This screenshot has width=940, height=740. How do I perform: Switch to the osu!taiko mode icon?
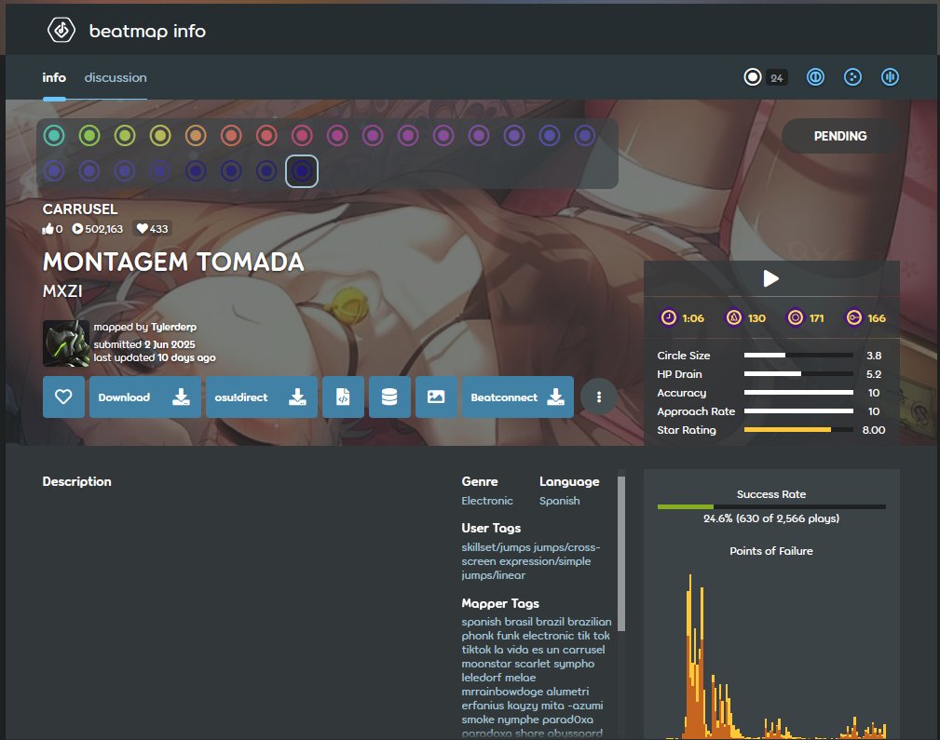pyautogui.click(x=815, y=77)
